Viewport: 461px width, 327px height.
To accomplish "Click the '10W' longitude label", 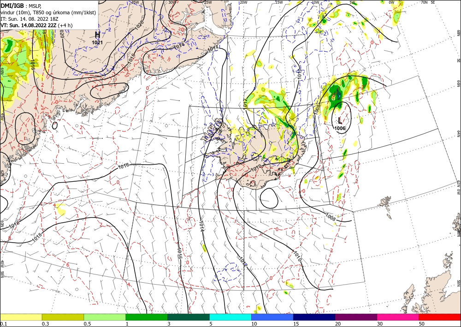I will [315, 2].
